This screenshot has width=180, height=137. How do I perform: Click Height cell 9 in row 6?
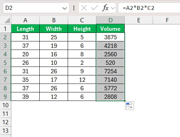click(x=82, y=71)
